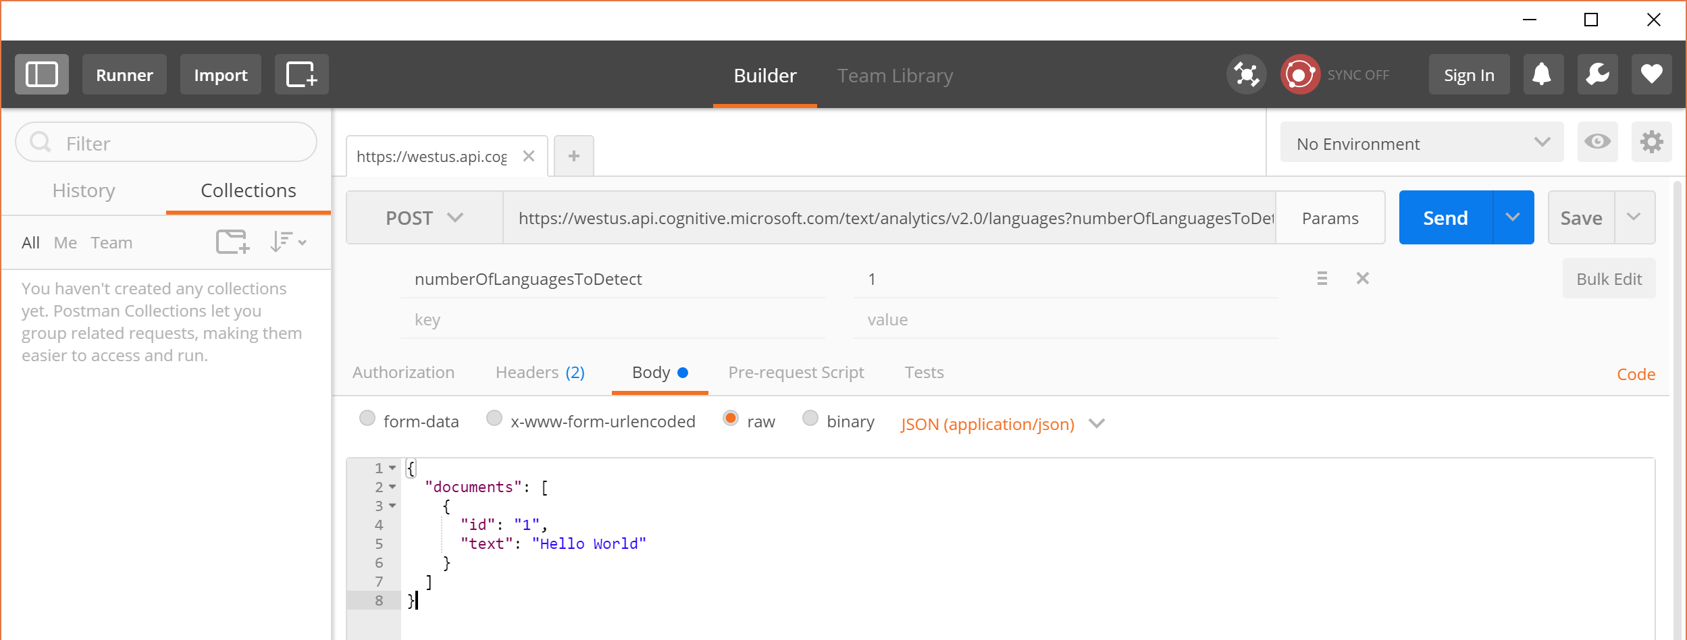The height and width of the screenshot is (640, 1687).
Task: Click the sync status icon
Action: [x=1300, y=74]
